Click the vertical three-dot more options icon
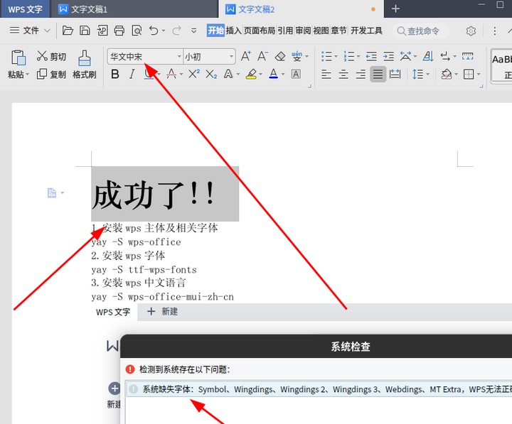The height and width of the screenshot is (424, 512). (x=495, y=31)
